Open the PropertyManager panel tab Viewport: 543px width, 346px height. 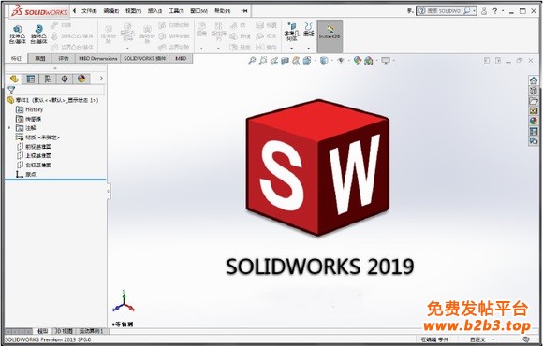[x=31, y=79]
